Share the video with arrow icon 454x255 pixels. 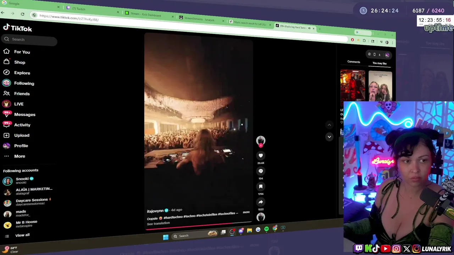click(x=261, y=202)
